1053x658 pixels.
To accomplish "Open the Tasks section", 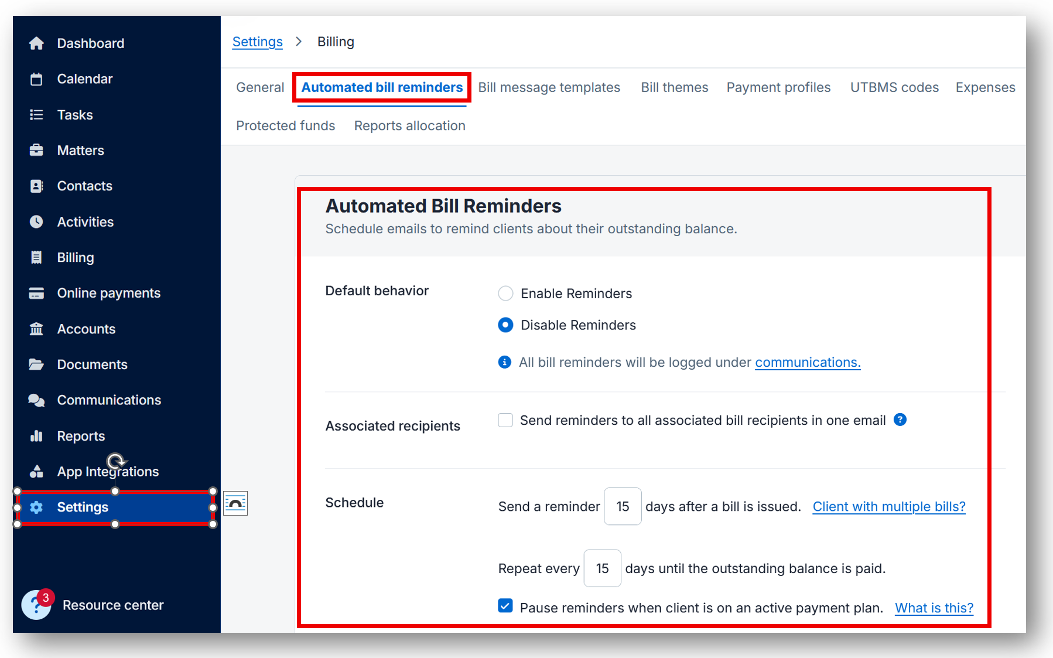I will pyautogui.click(x=75, y=114).
